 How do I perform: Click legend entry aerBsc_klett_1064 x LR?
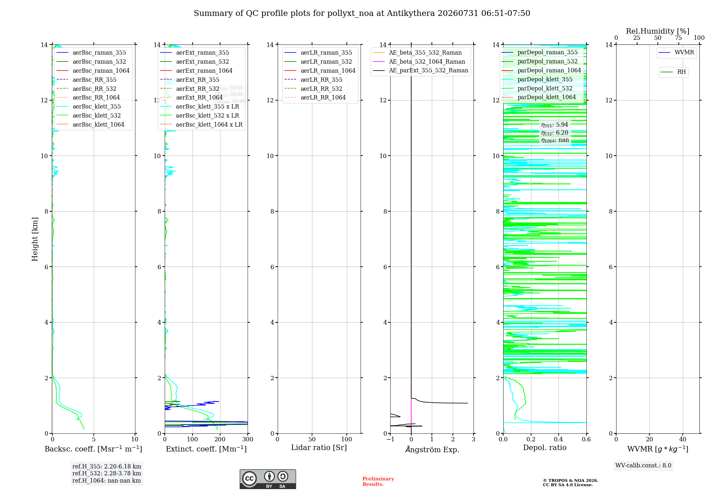[202, 125]
